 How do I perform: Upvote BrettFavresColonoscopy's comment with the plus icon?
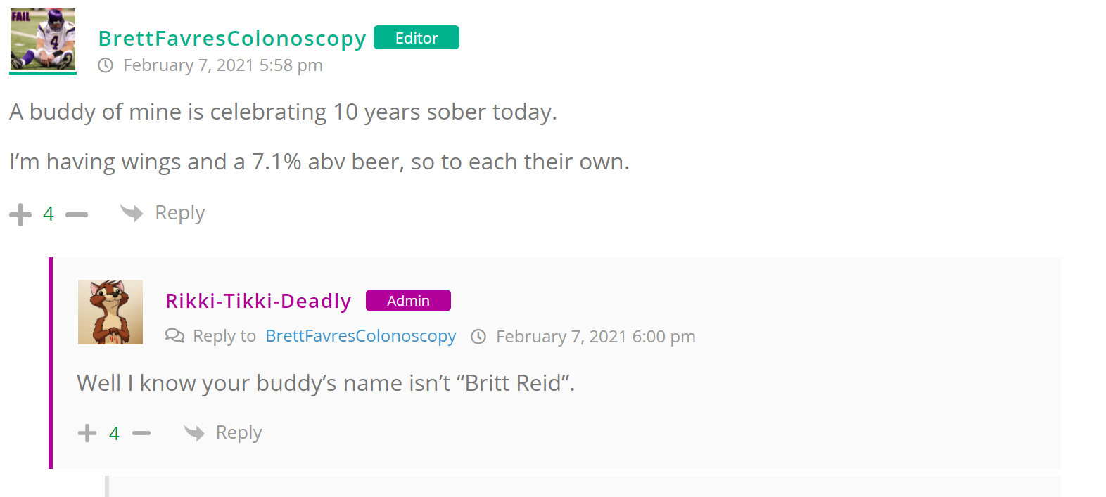point(20,214)
